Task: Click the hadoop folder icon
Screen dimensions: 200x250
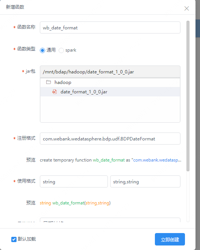Action: tap(48, 82)
